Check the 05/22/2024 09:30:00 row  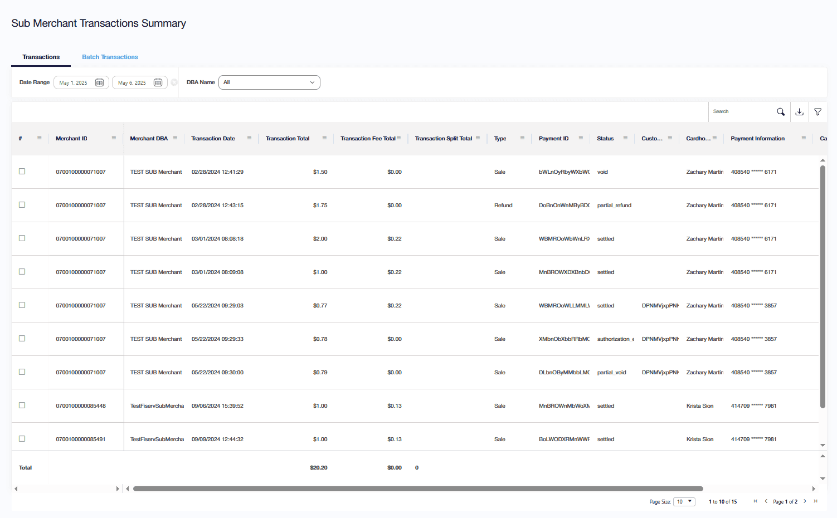pos(22,372)
